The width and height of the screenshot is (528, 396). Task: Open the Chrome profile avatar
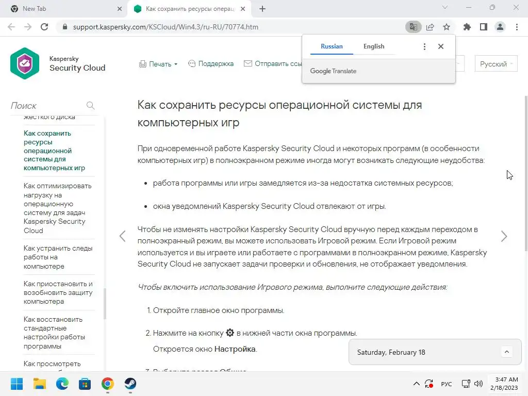point(500,27)
